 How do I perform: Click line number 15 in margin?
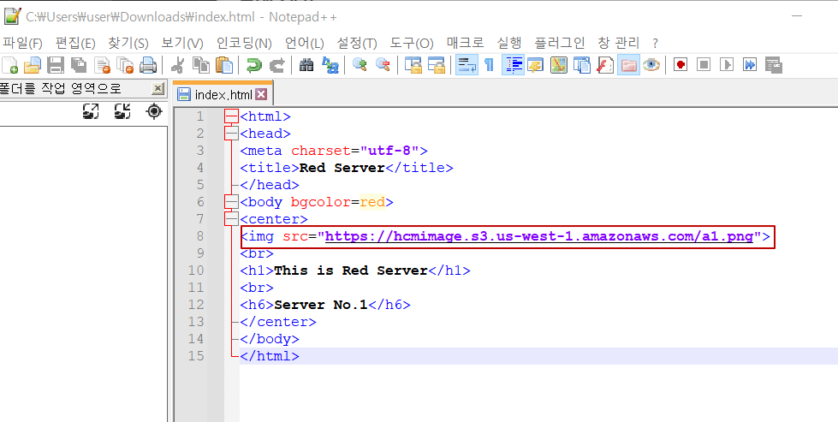coord(197,356)
